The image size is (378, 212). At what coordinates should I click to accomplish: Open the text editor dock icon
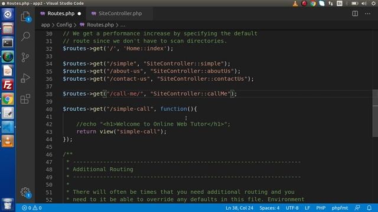tap(8, 113)
